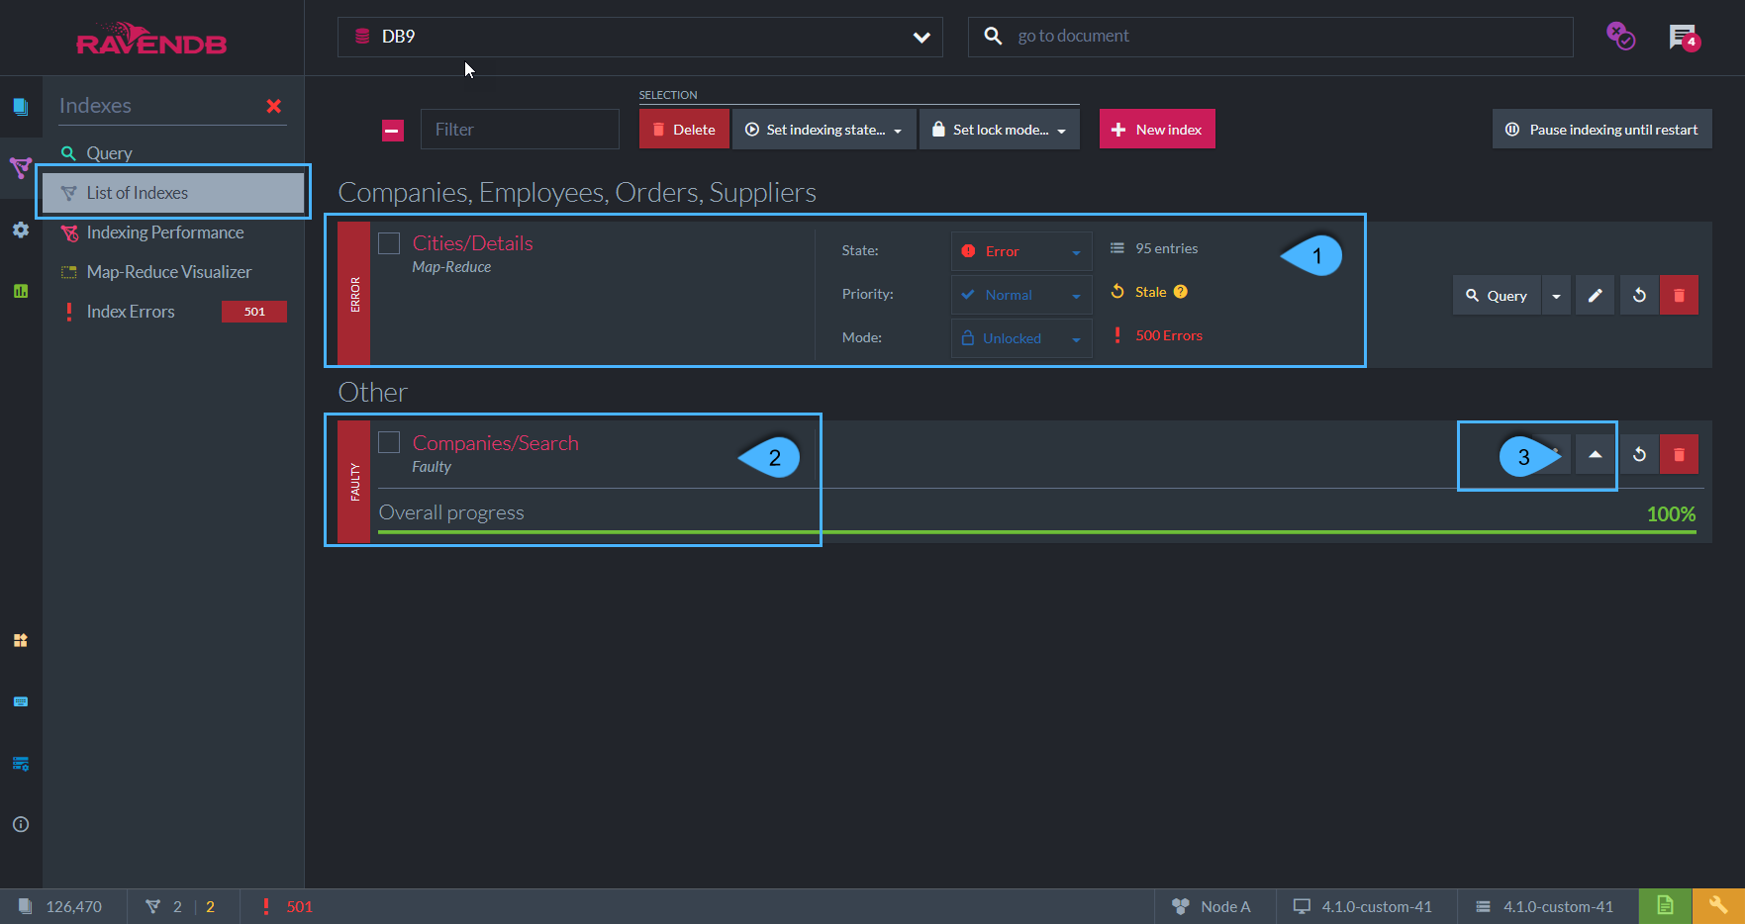The width and height of the screenshot is (1745, 924).
Task: Click the client version 4.1.0-custom-41 monitor entry
Action: (x=1363, y=906)
